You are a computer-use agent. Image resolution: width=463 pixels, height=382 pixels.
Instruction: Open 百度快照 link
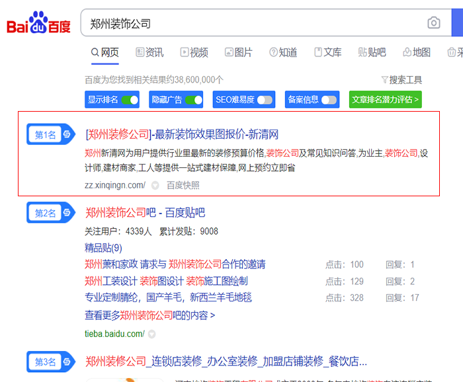[x=183, y=185]
